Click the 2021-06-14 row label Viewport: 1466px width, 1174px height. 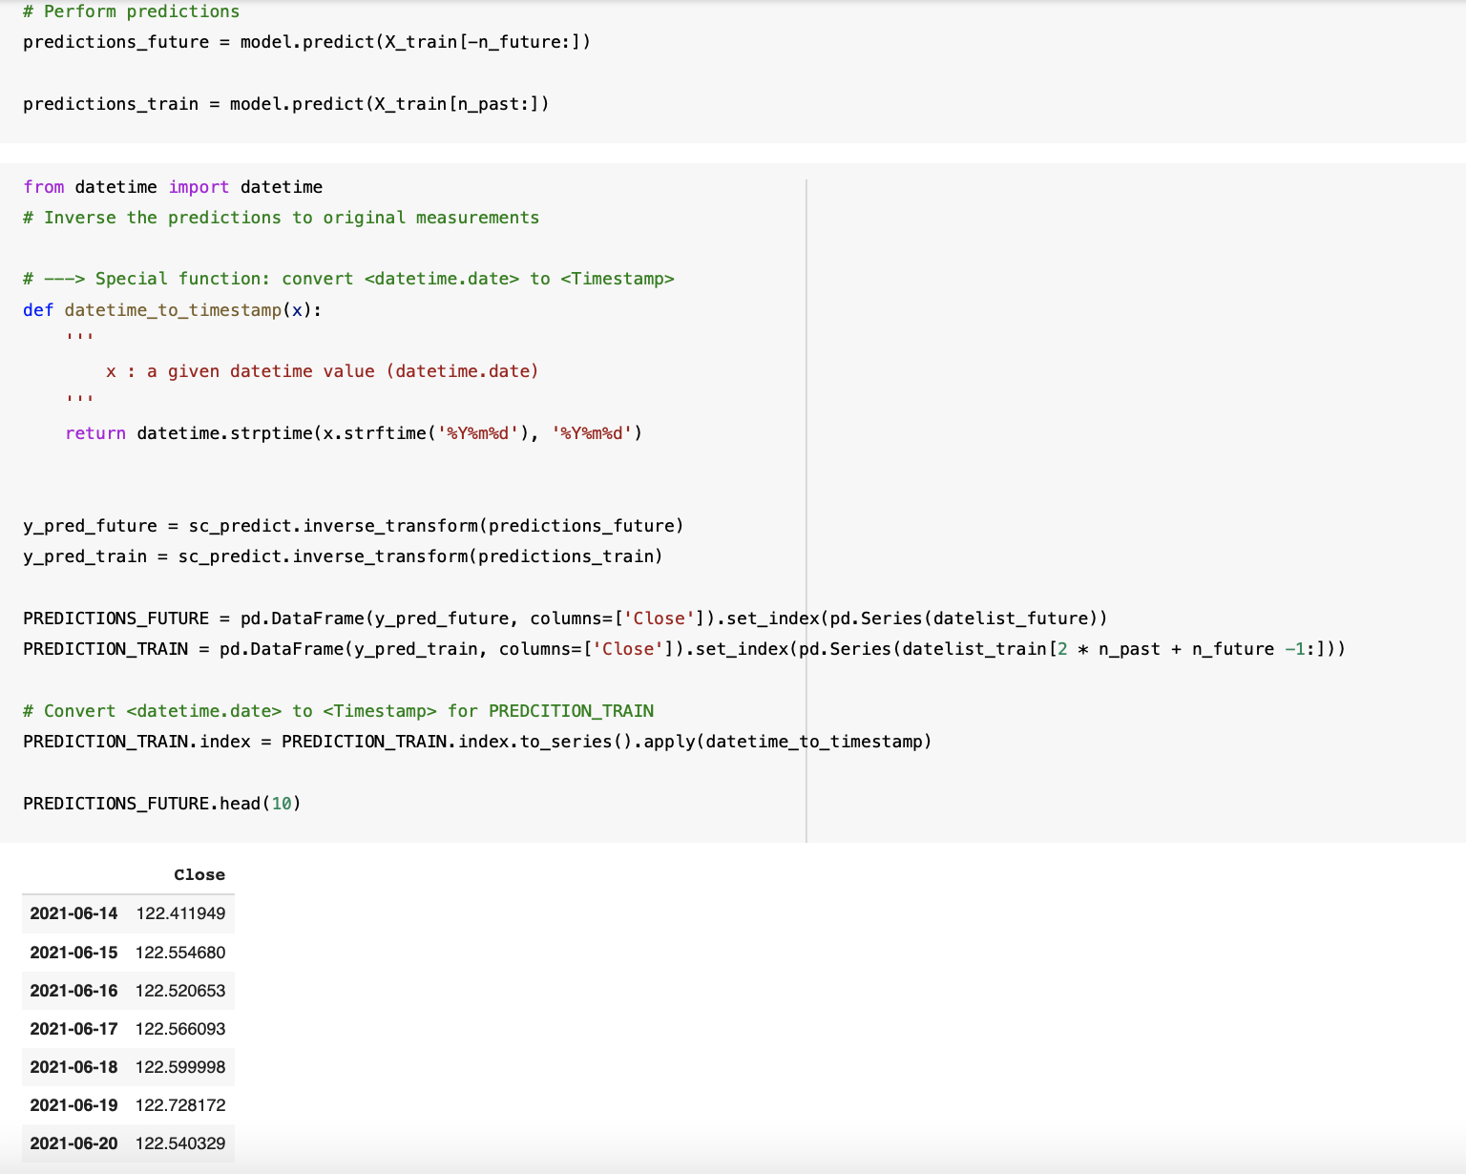[x=73, y=912]
